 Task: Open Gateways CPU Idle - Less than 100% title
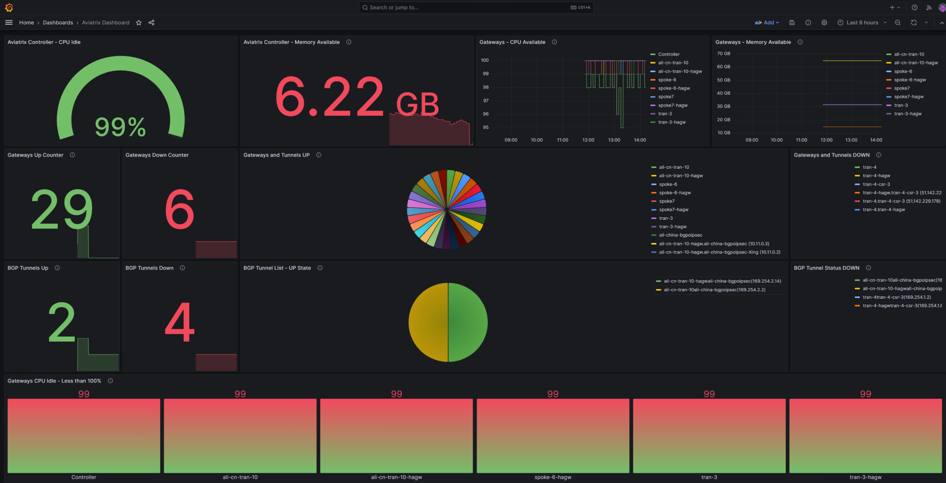tap(54, 381)
